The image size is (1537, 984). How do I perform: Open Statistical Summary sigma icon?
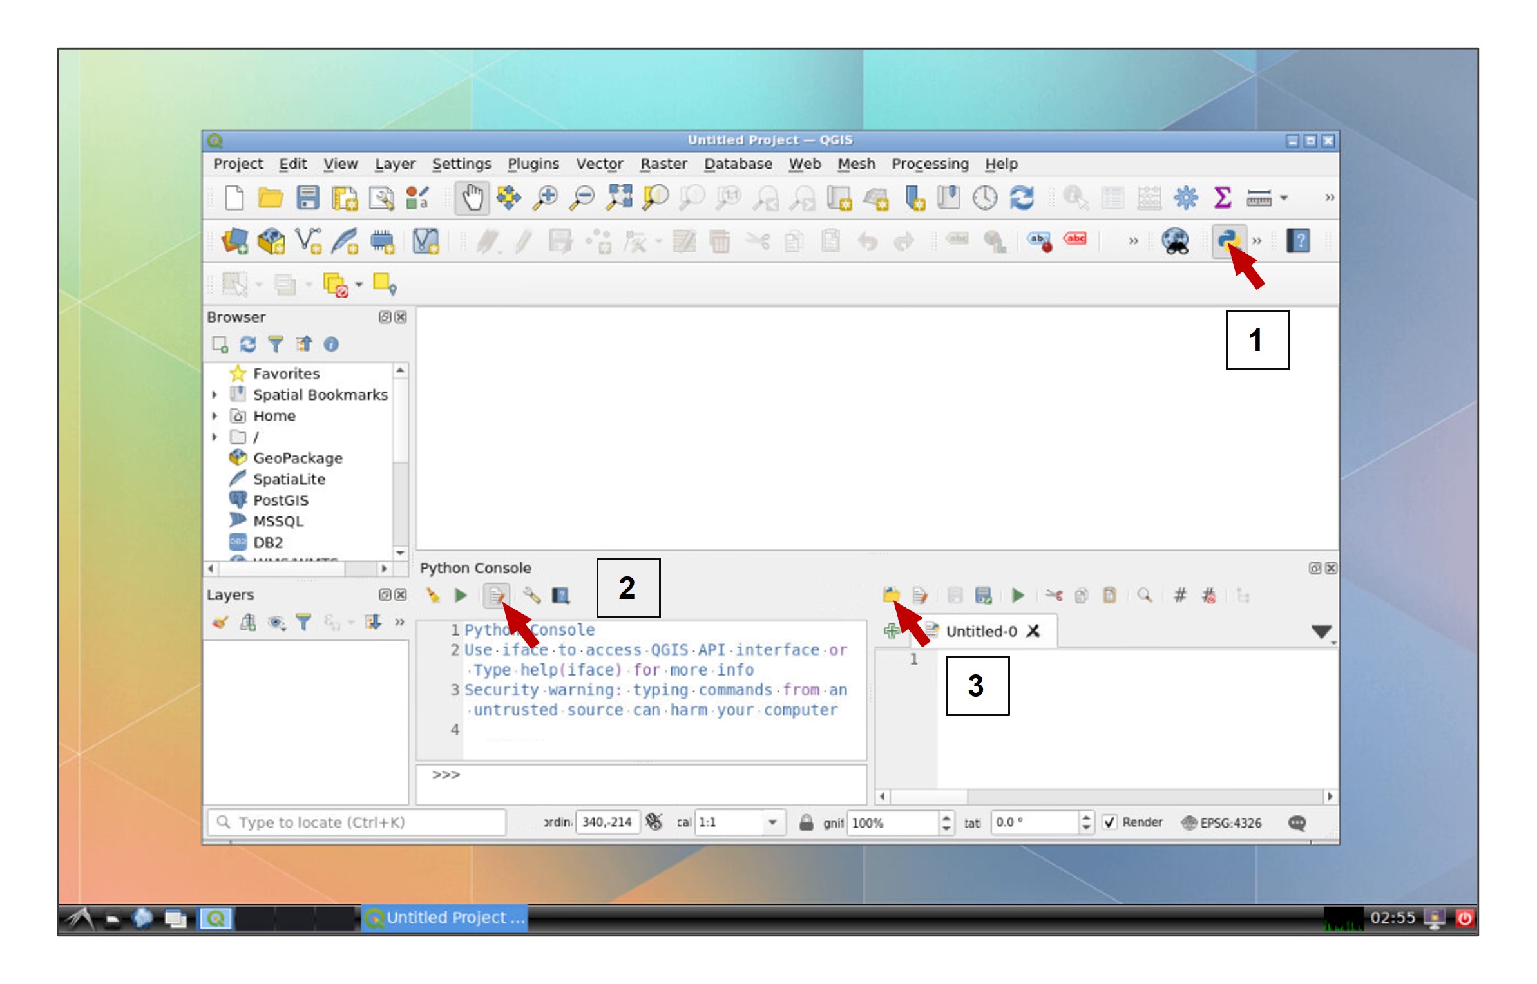1221,198
